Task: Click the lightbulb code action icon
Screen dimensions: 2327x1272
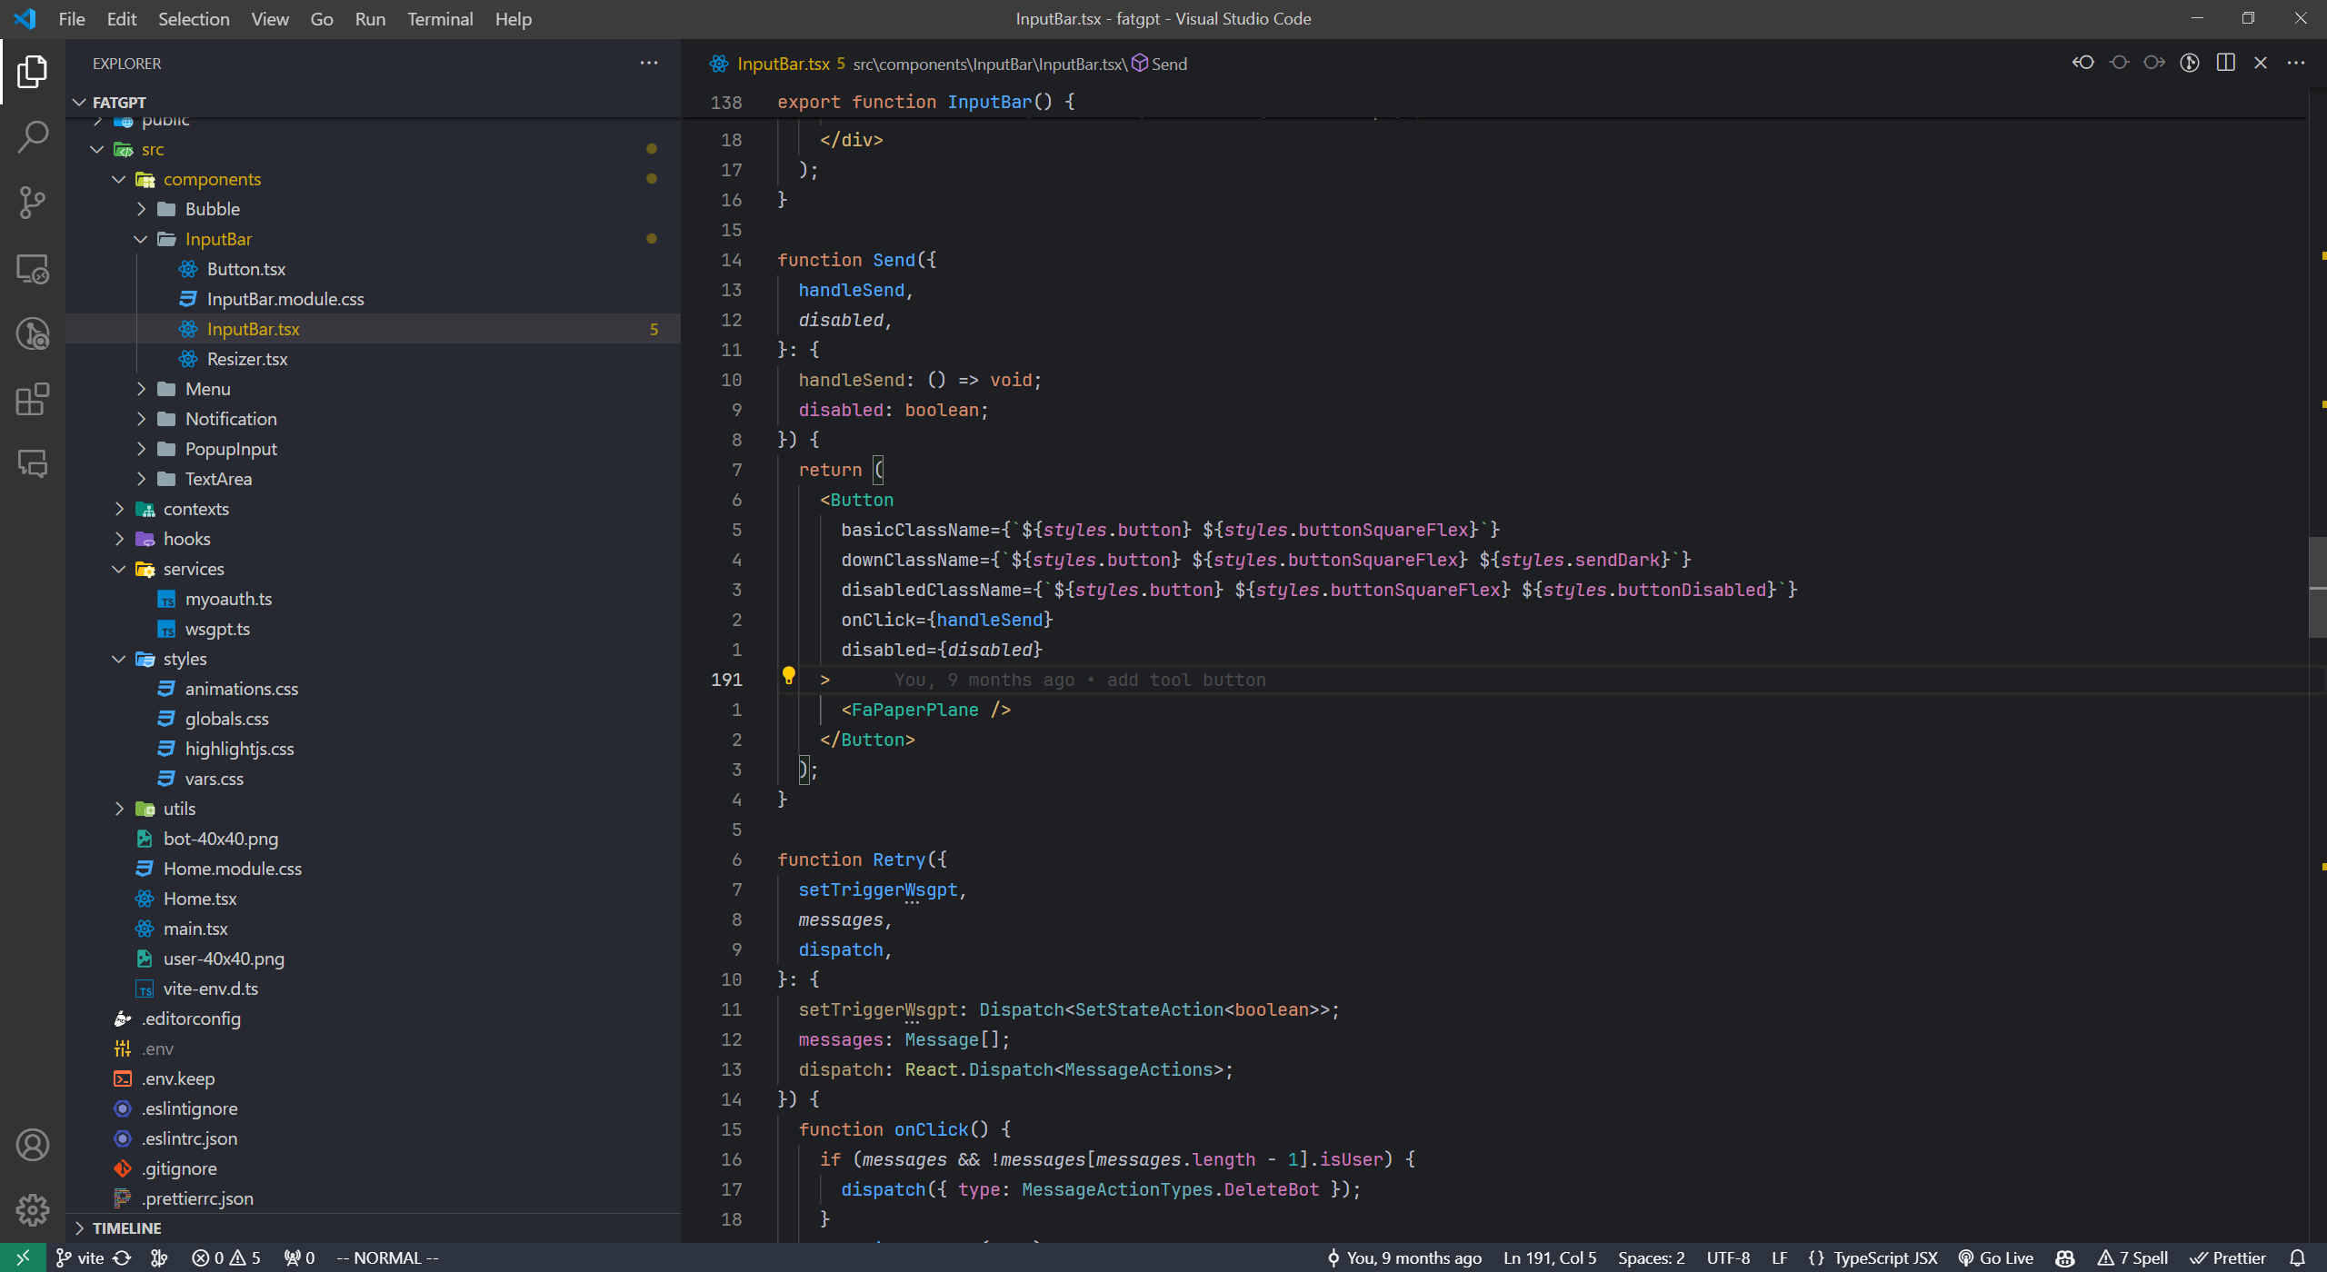Action: tap(788, 676)
